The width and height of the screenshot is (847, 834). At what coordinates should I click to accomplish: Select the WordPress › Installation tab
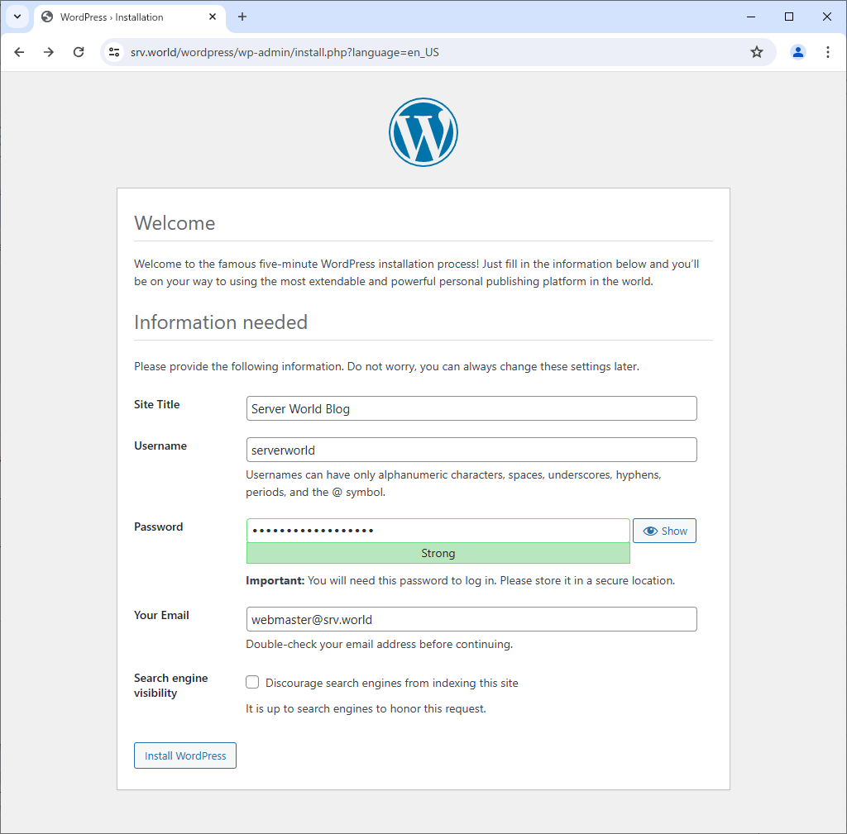[x=130, y=17]
